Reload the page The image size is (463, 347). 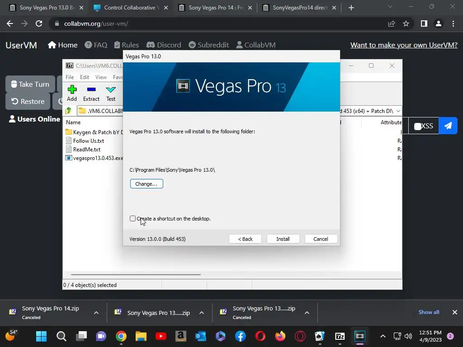coord(39,23)
